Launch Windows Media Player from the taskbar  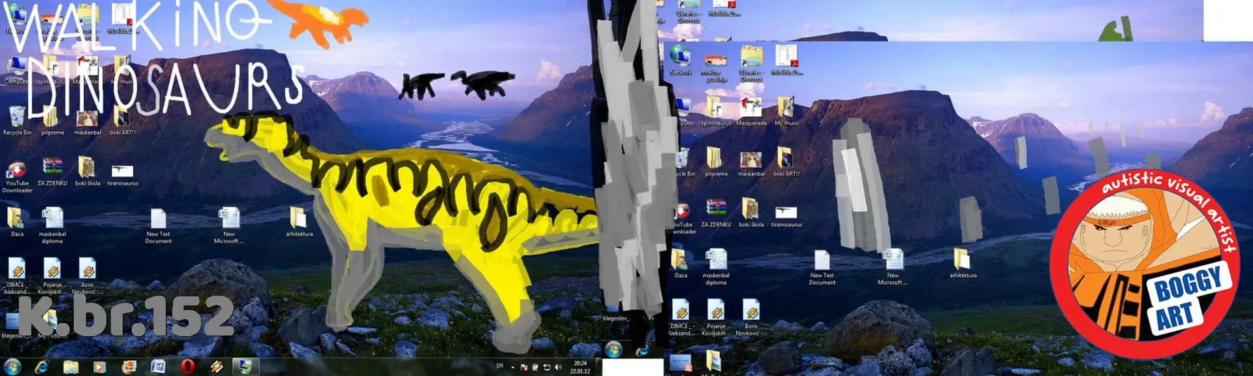tap(99, 368)
